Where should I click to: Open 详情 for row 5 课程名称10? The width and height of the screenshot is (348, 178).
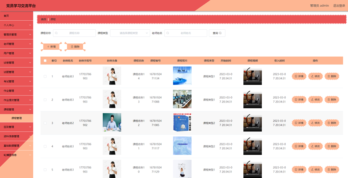299,169
